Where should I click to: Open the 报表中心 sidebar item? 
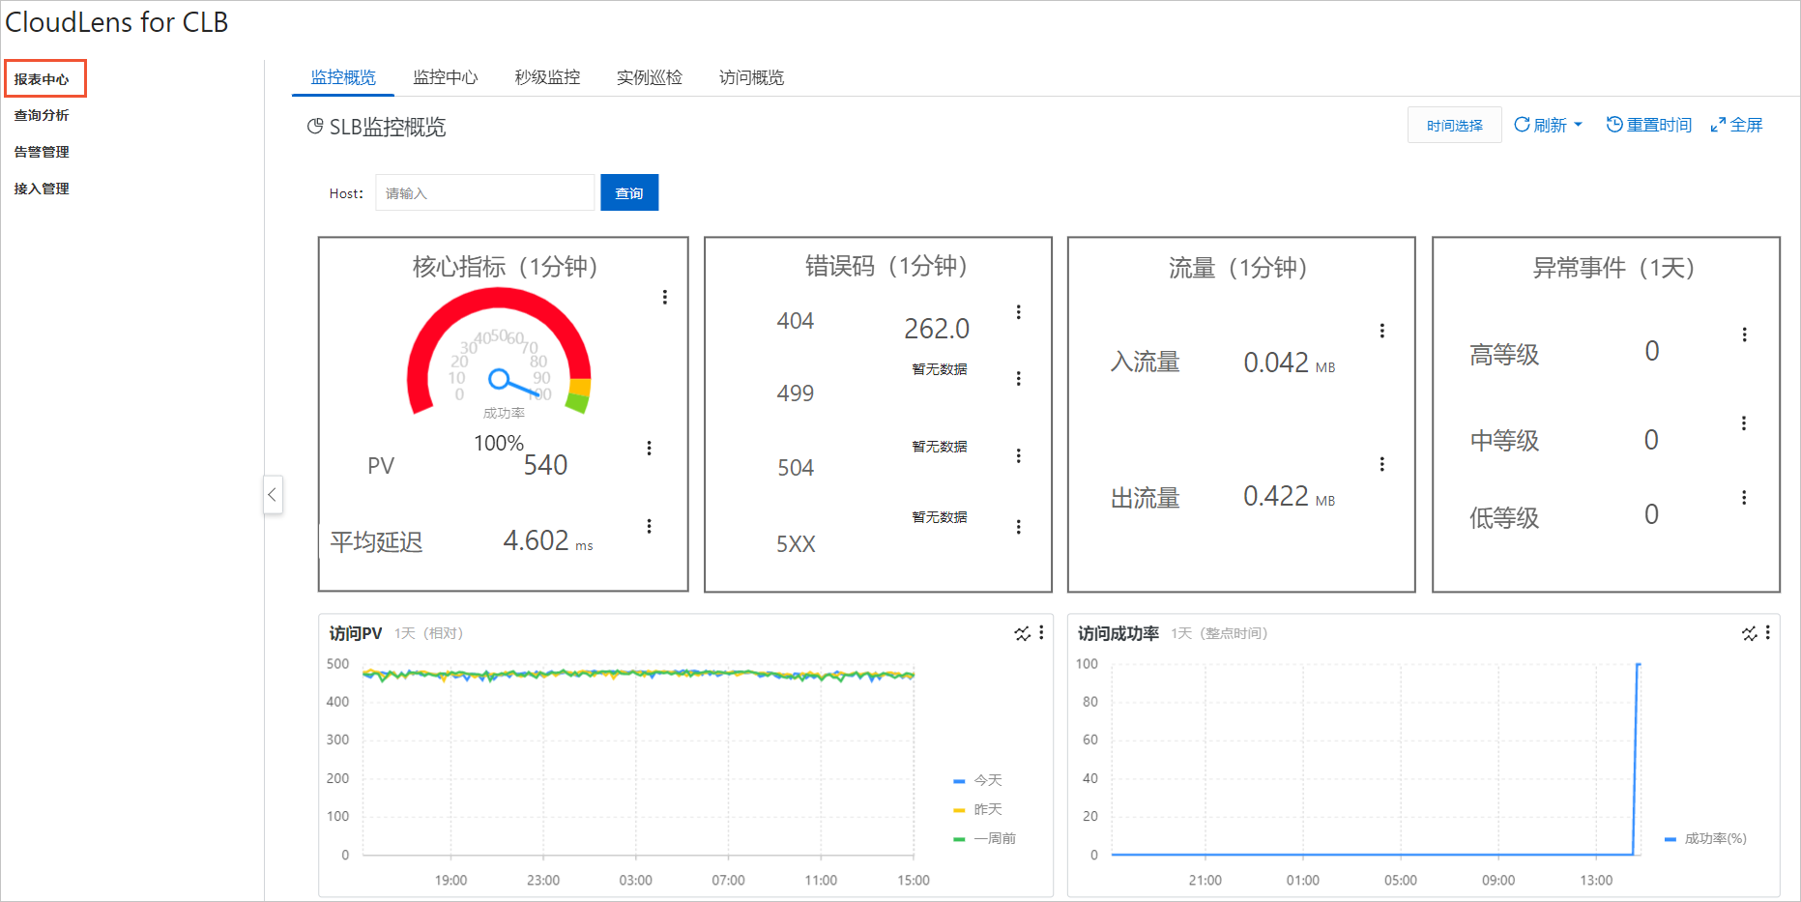tap(42, 79)
